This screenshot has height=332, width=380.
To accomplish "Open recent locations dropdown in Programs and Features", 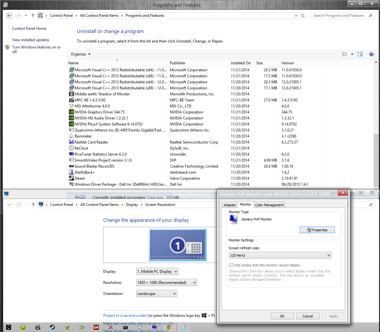I will point(26,16).
